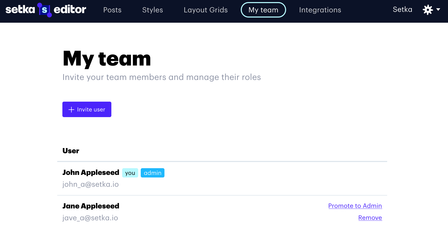Screen dimensions: 448x227
Task: Remove Jane Appleseed from the team
Action: point(370,218)
